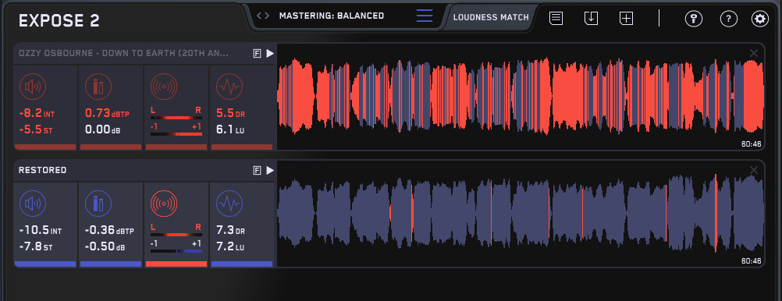Viewport: 782px width, 301px height.
Task: Click the dynamic range icon for Restored track
Action: (229, 204)
